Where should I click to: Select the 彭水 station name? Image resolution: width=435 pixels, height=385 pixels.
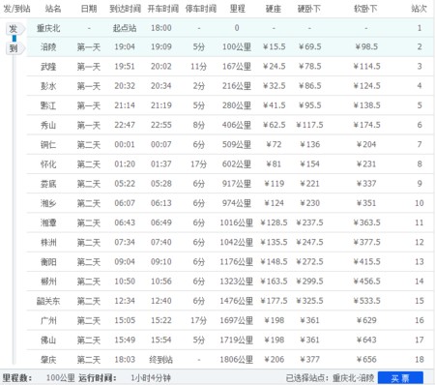tap(48, 86)
